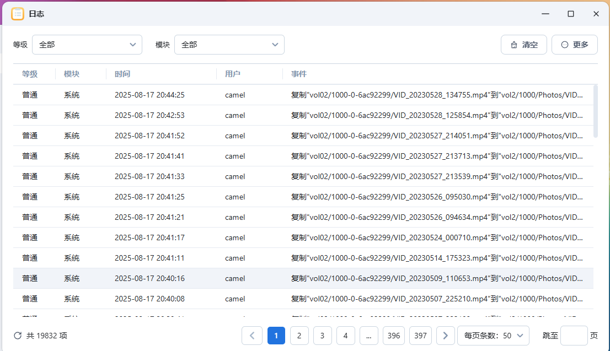Click the 跳至 page number input field

(574, 336)
